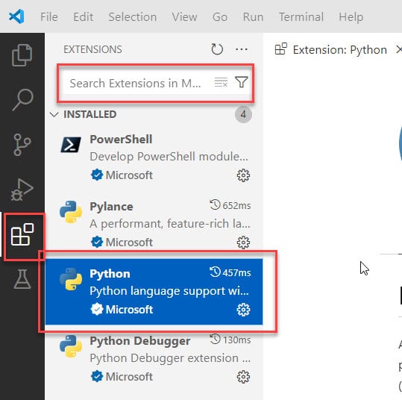Click Microsoft publisher under Pylance
This screenshot has height=400, width=402.
(x=129, y=243)
